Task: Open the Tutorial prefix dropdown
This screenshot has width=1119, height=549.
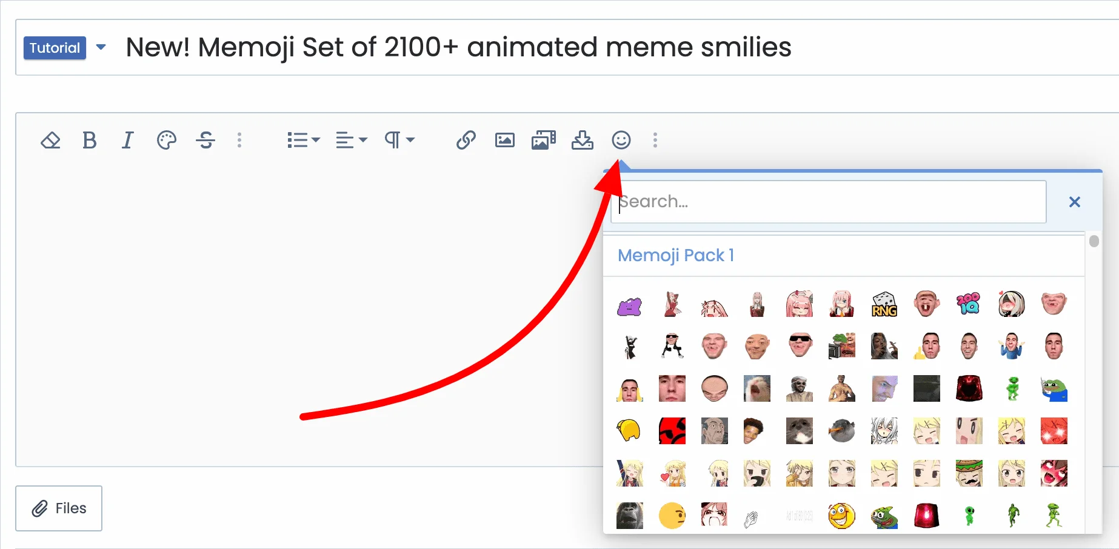Action: 65,48
